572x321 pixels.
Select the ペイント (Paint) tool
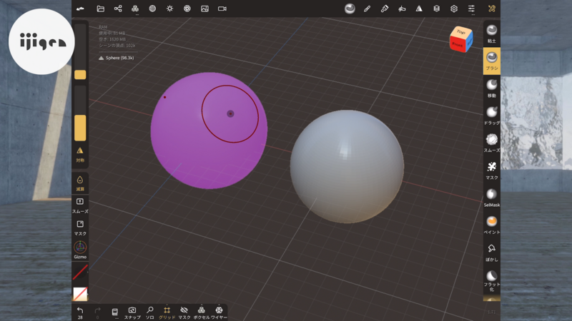point(492,225)
